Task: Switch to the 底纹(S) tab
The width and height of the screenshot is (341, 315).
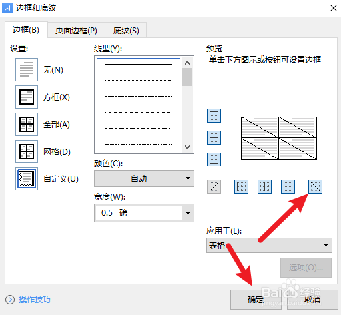Action: (x=126, y=30)
